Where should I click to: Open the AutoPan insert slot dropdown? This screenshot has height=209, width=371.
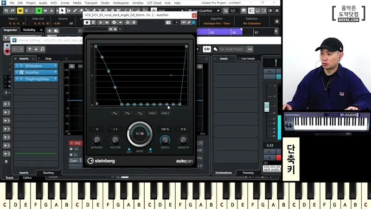pos(55,72)
